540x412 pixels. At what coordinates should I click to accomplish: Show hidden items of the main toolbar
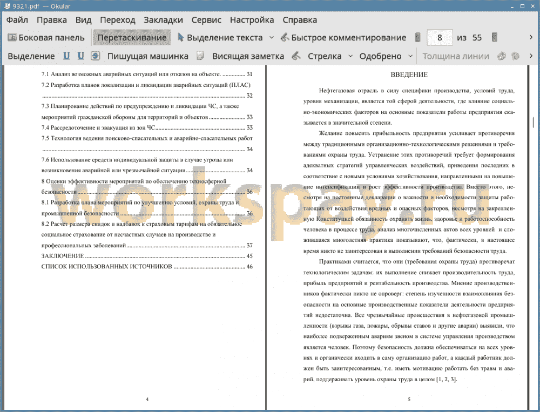pyautogui.click(x=531, y=37)
